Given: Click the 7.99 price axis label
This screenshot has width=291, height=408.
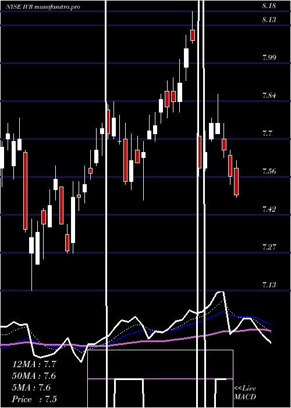Looking at the screenshot, I should [x=269, y=57].
